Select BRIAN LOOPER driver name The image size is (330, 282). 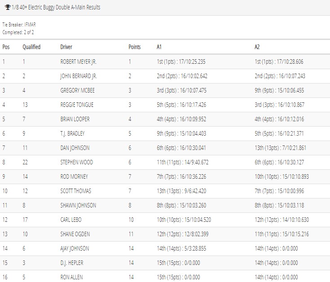75,119
